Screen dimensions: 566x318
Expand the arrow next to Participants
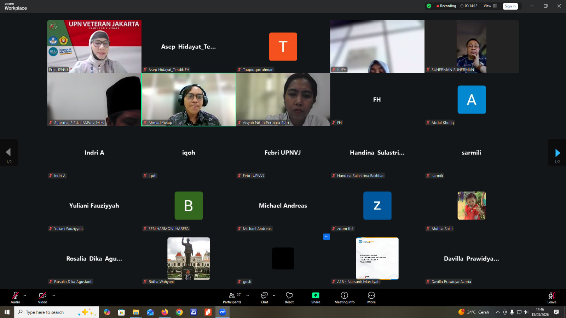coord(248,295)
